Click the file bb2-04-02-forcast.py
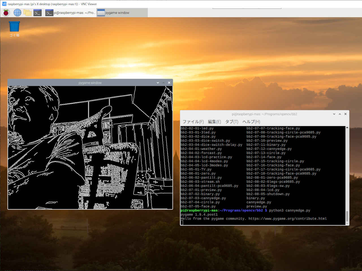This screenshot has height=271, width=362. (x=201, y=153)
